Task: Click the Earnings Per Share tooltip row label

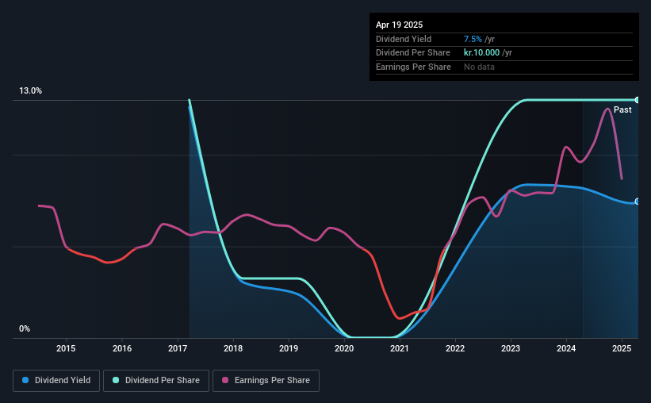Action: (414, 67)
